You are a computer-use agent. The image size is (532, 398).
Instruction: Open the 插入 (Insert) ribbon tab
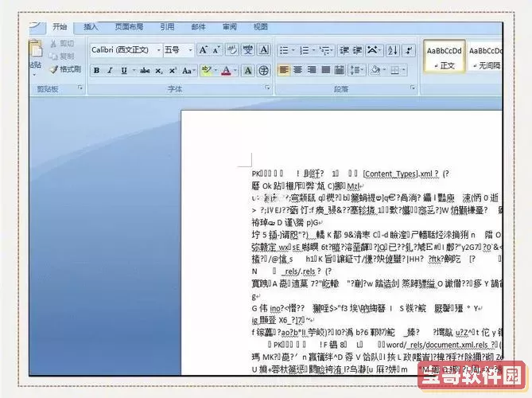(91, 27)
